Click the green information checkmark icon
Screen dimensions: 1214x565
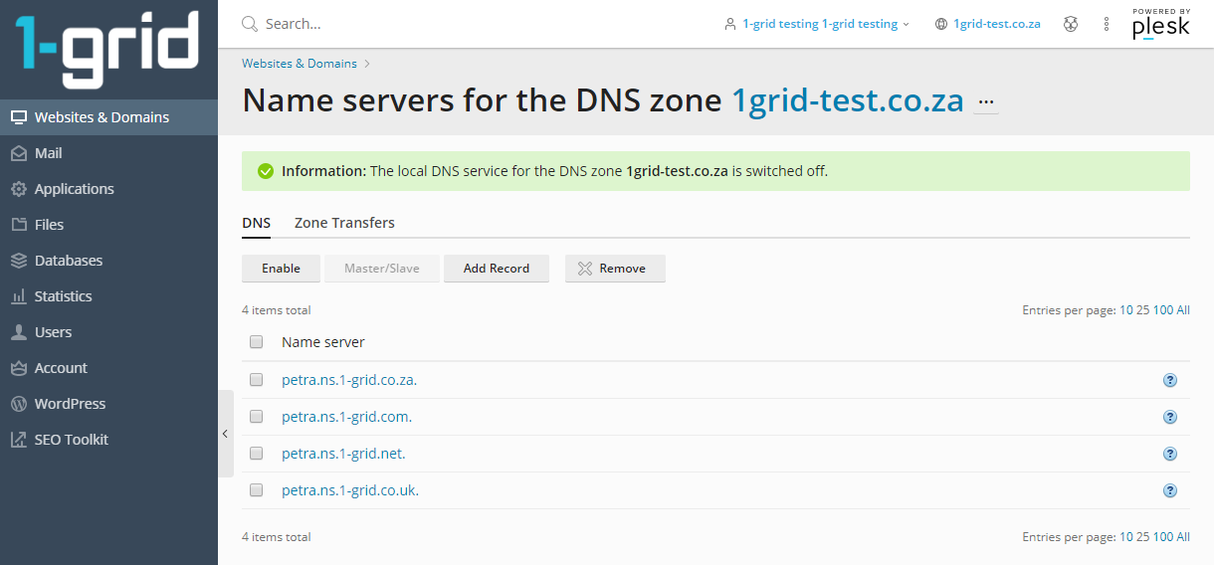pyautogui.click(x=266, y=171)
